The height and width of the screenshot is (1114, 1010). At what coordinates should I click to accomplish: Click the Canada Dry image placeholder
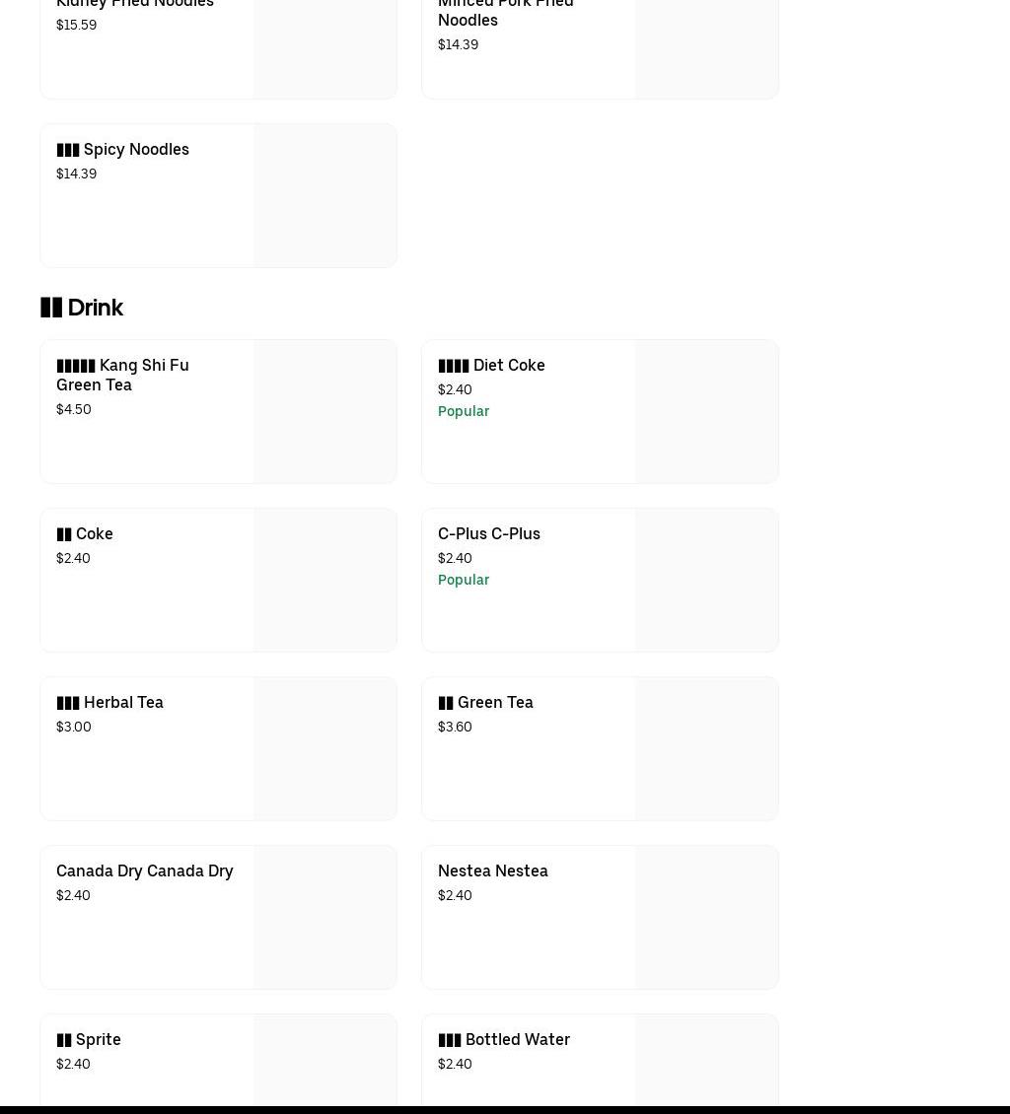point(325,917)
